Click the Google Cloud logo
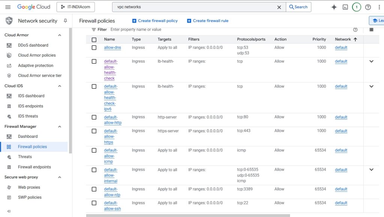The image size is (384, 217). tap(33, 7)
